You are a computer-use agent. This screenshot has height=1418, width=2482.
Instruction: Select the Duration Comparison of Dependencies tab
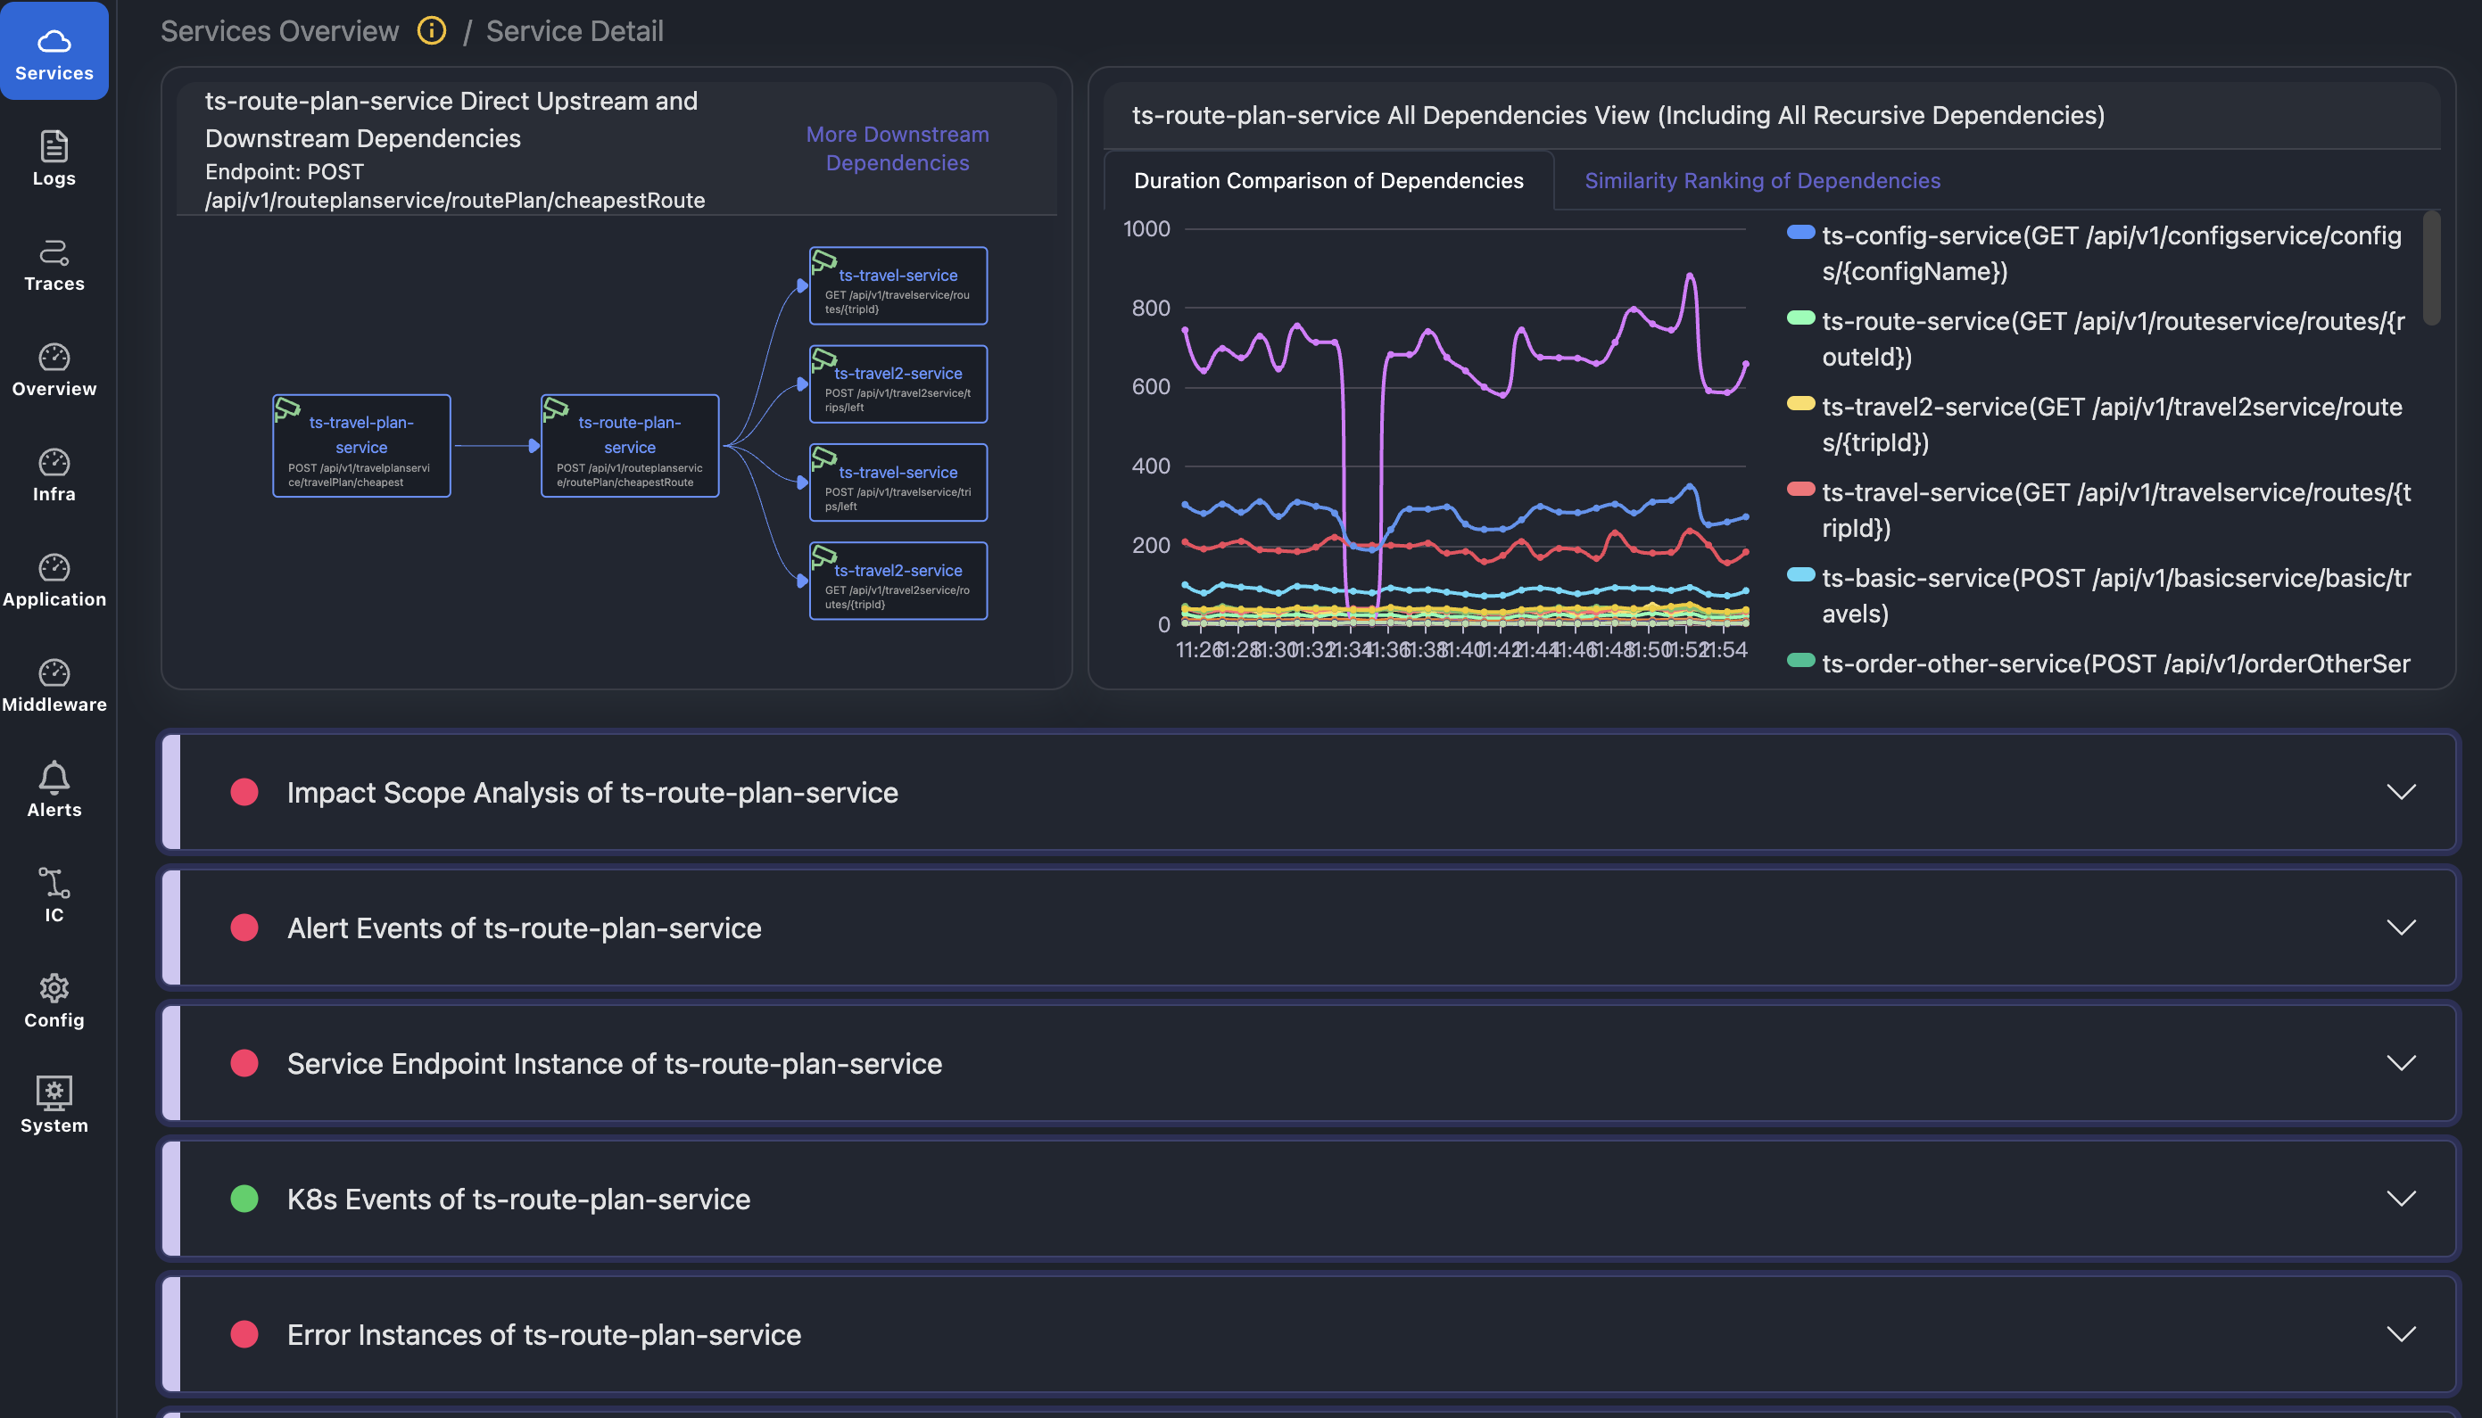pyautogui.click(x=1327, y=180)
